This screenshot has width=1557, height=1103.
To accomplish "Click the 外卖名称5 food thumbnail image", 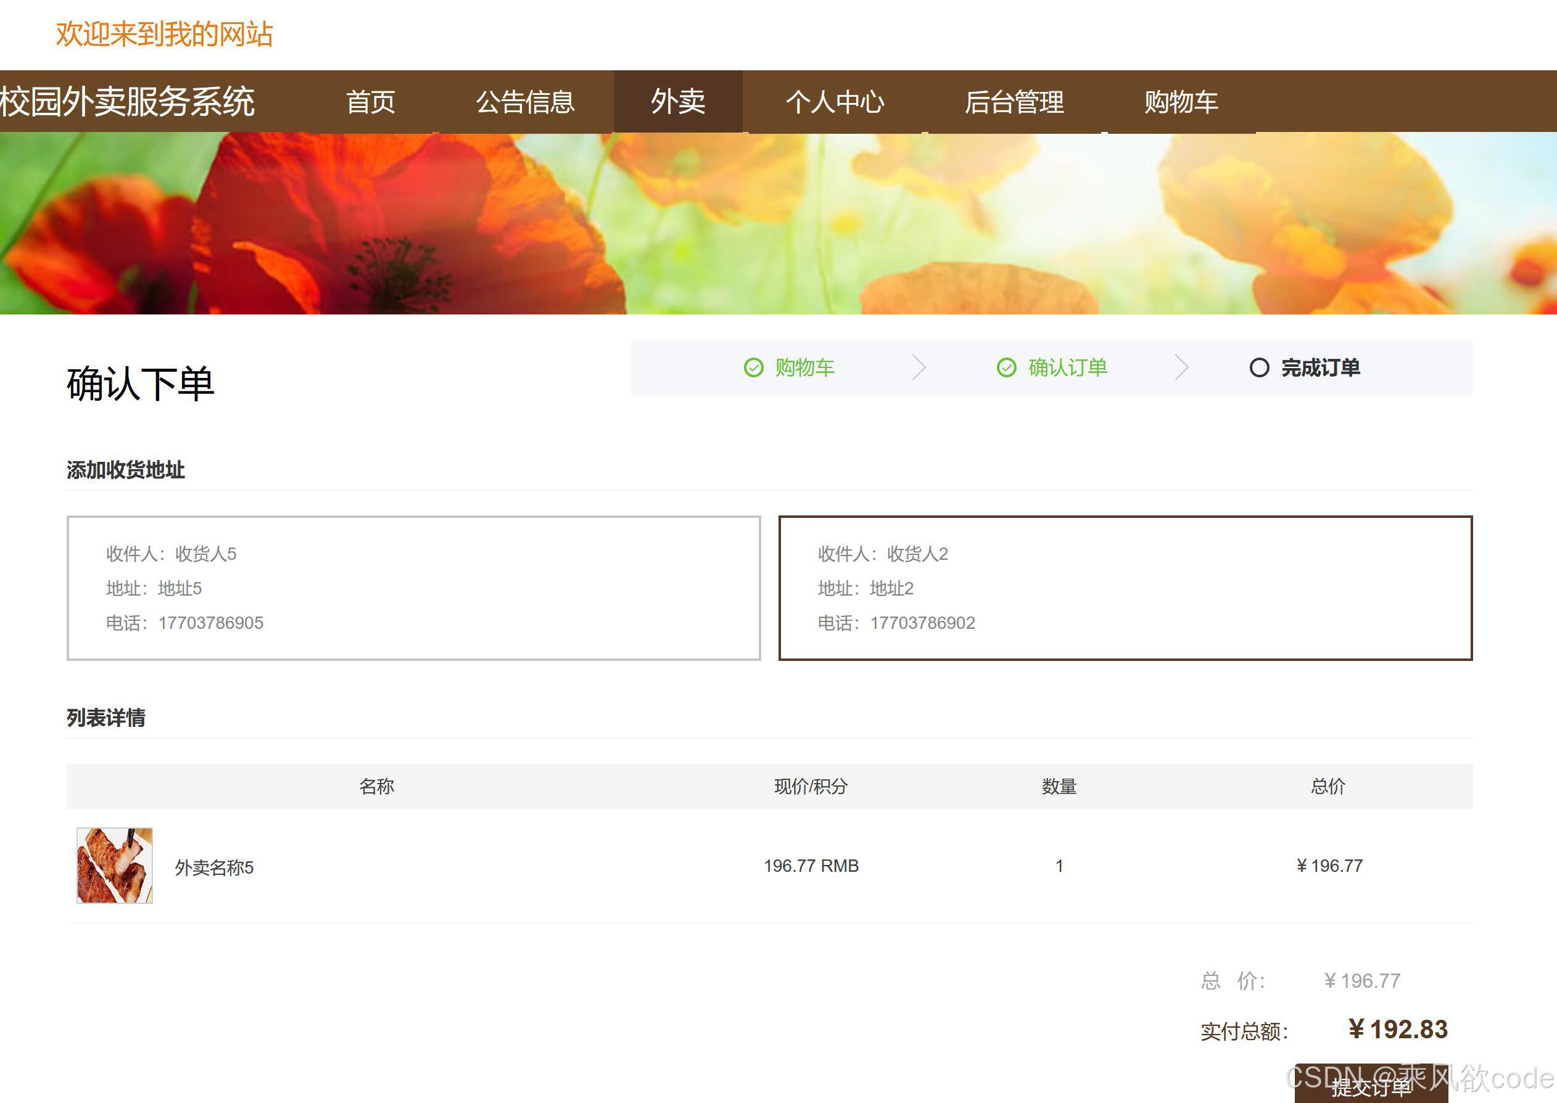I will click(114, 865).
